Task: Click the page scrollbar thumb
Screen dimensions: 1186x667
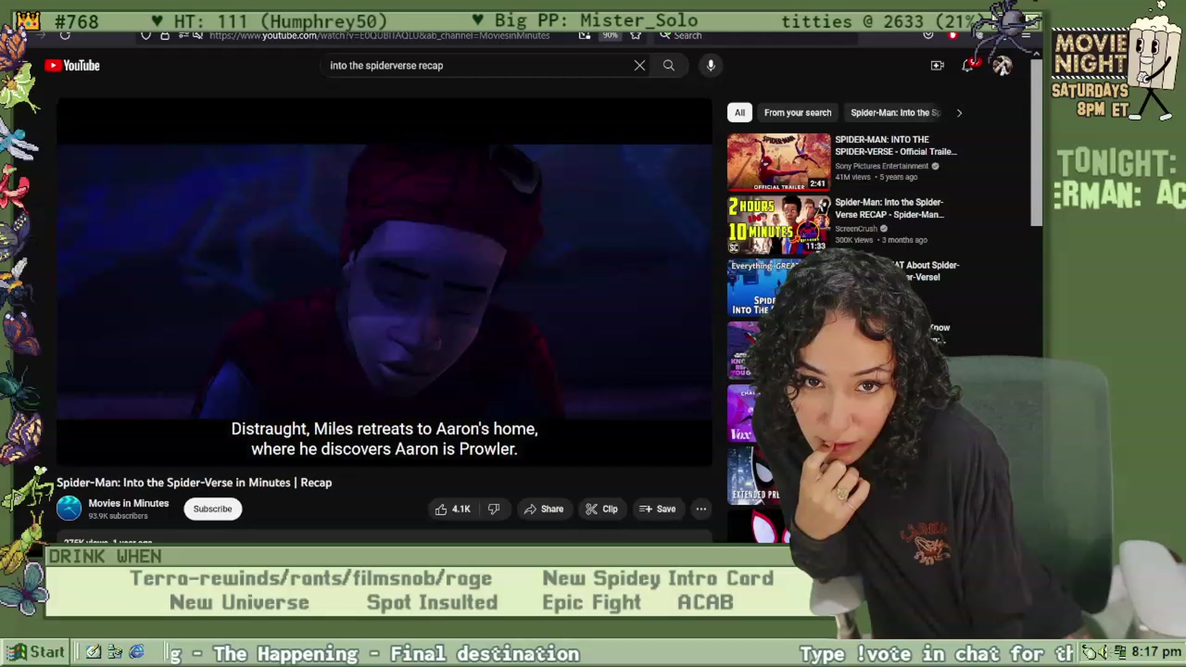Action: click(1037, 142)
